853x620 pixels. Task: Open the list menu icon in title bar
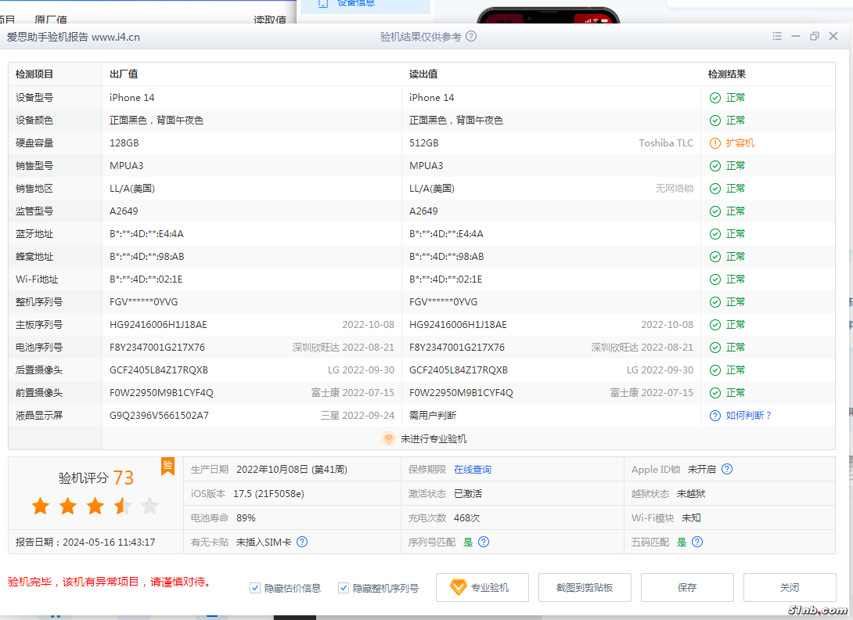[777, 37]
